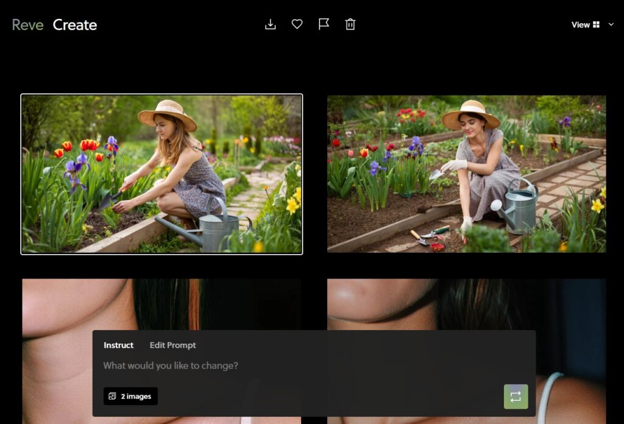Image resolution: width=624 pixels, height=424 pixels.
Task: Click the grid layout icon beside View
Action: click(596, 25)
